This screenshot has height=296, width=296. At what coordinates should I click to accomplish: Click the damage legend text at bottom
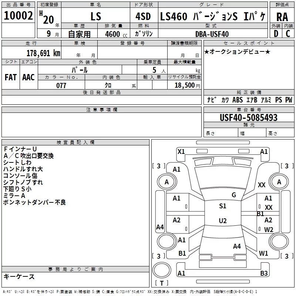point(130,292)
